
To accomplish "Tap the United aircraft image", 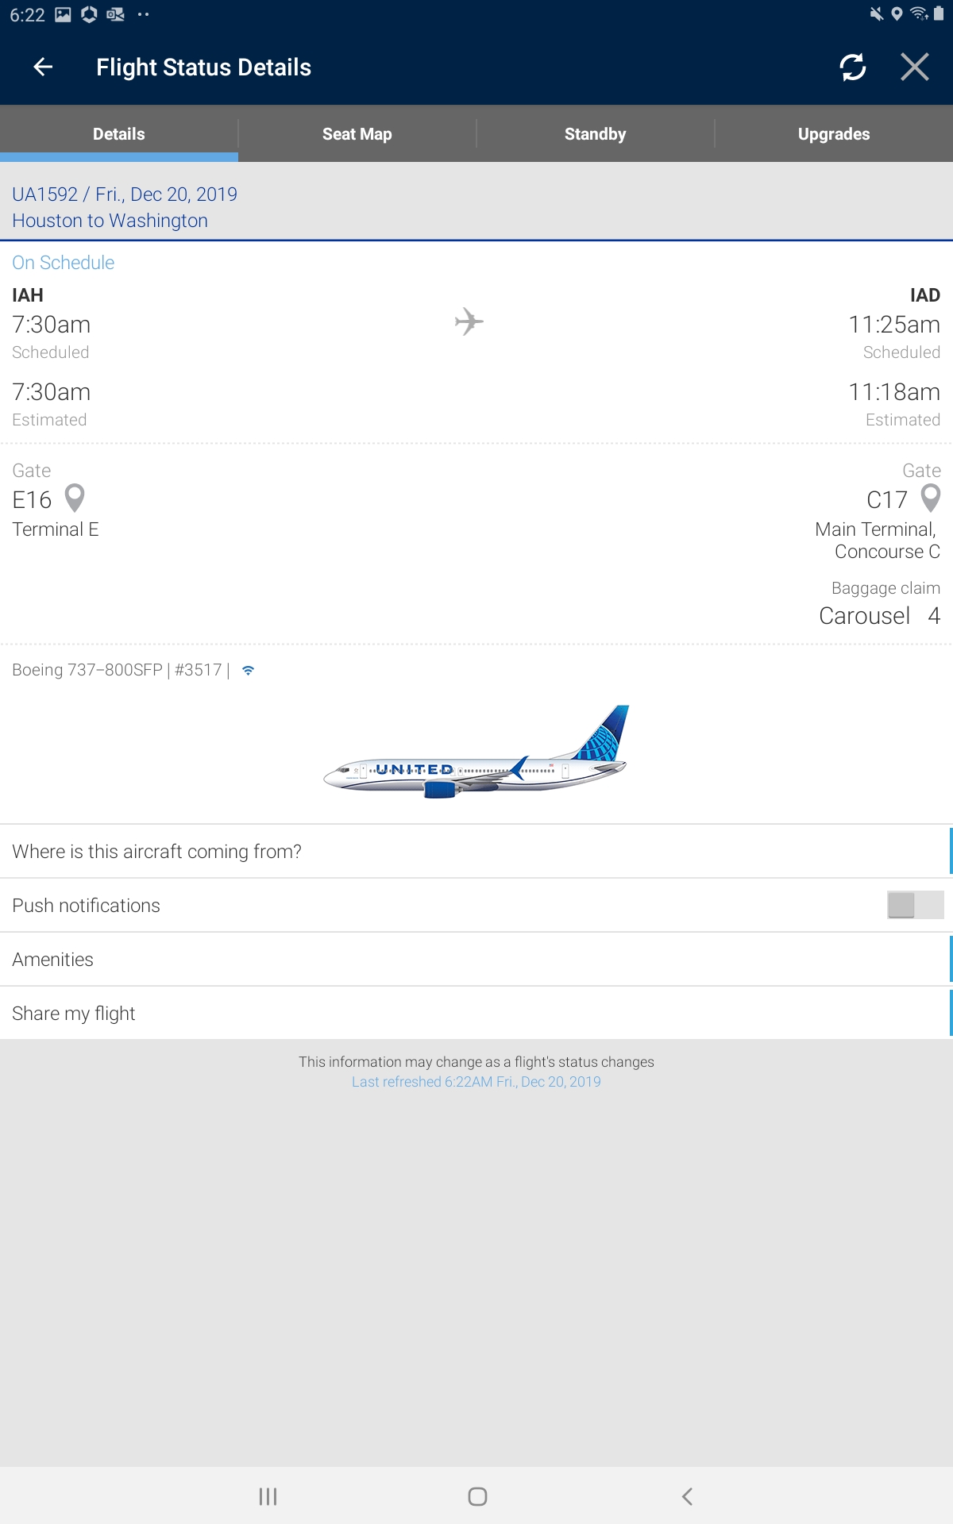I will click(476, 752).
